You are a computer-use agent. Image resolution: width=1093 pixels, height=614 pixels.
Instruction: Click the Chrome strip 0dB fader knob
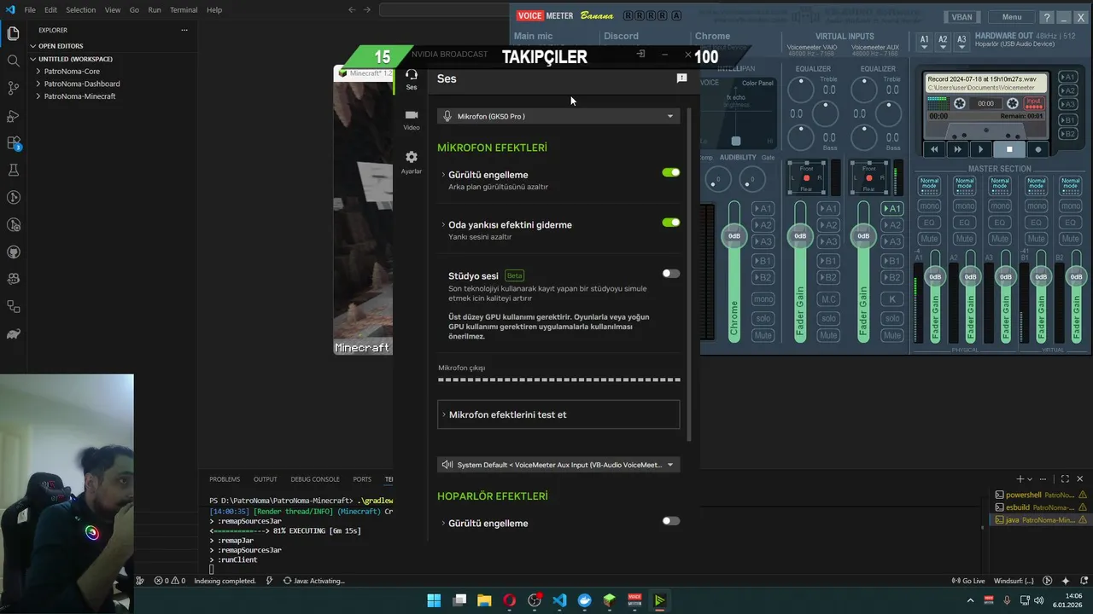pos(734,235)
